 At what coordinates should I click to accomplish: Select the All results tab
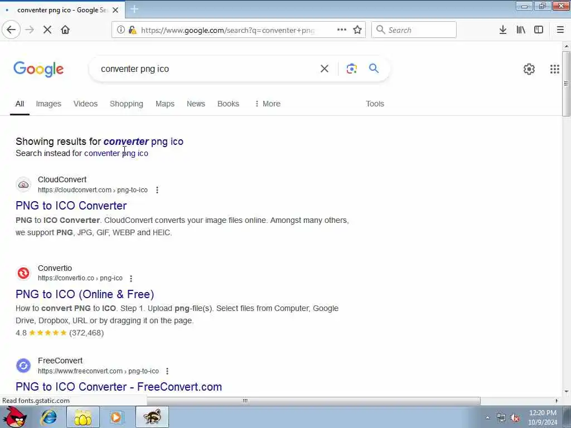pos(20,104)
